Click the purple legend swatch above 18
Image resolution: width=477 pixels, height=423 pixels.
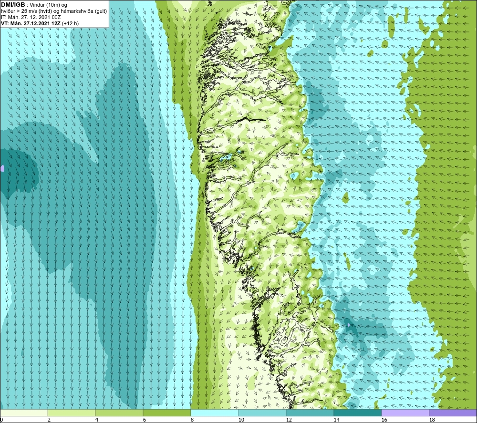(x=453, y=413)
